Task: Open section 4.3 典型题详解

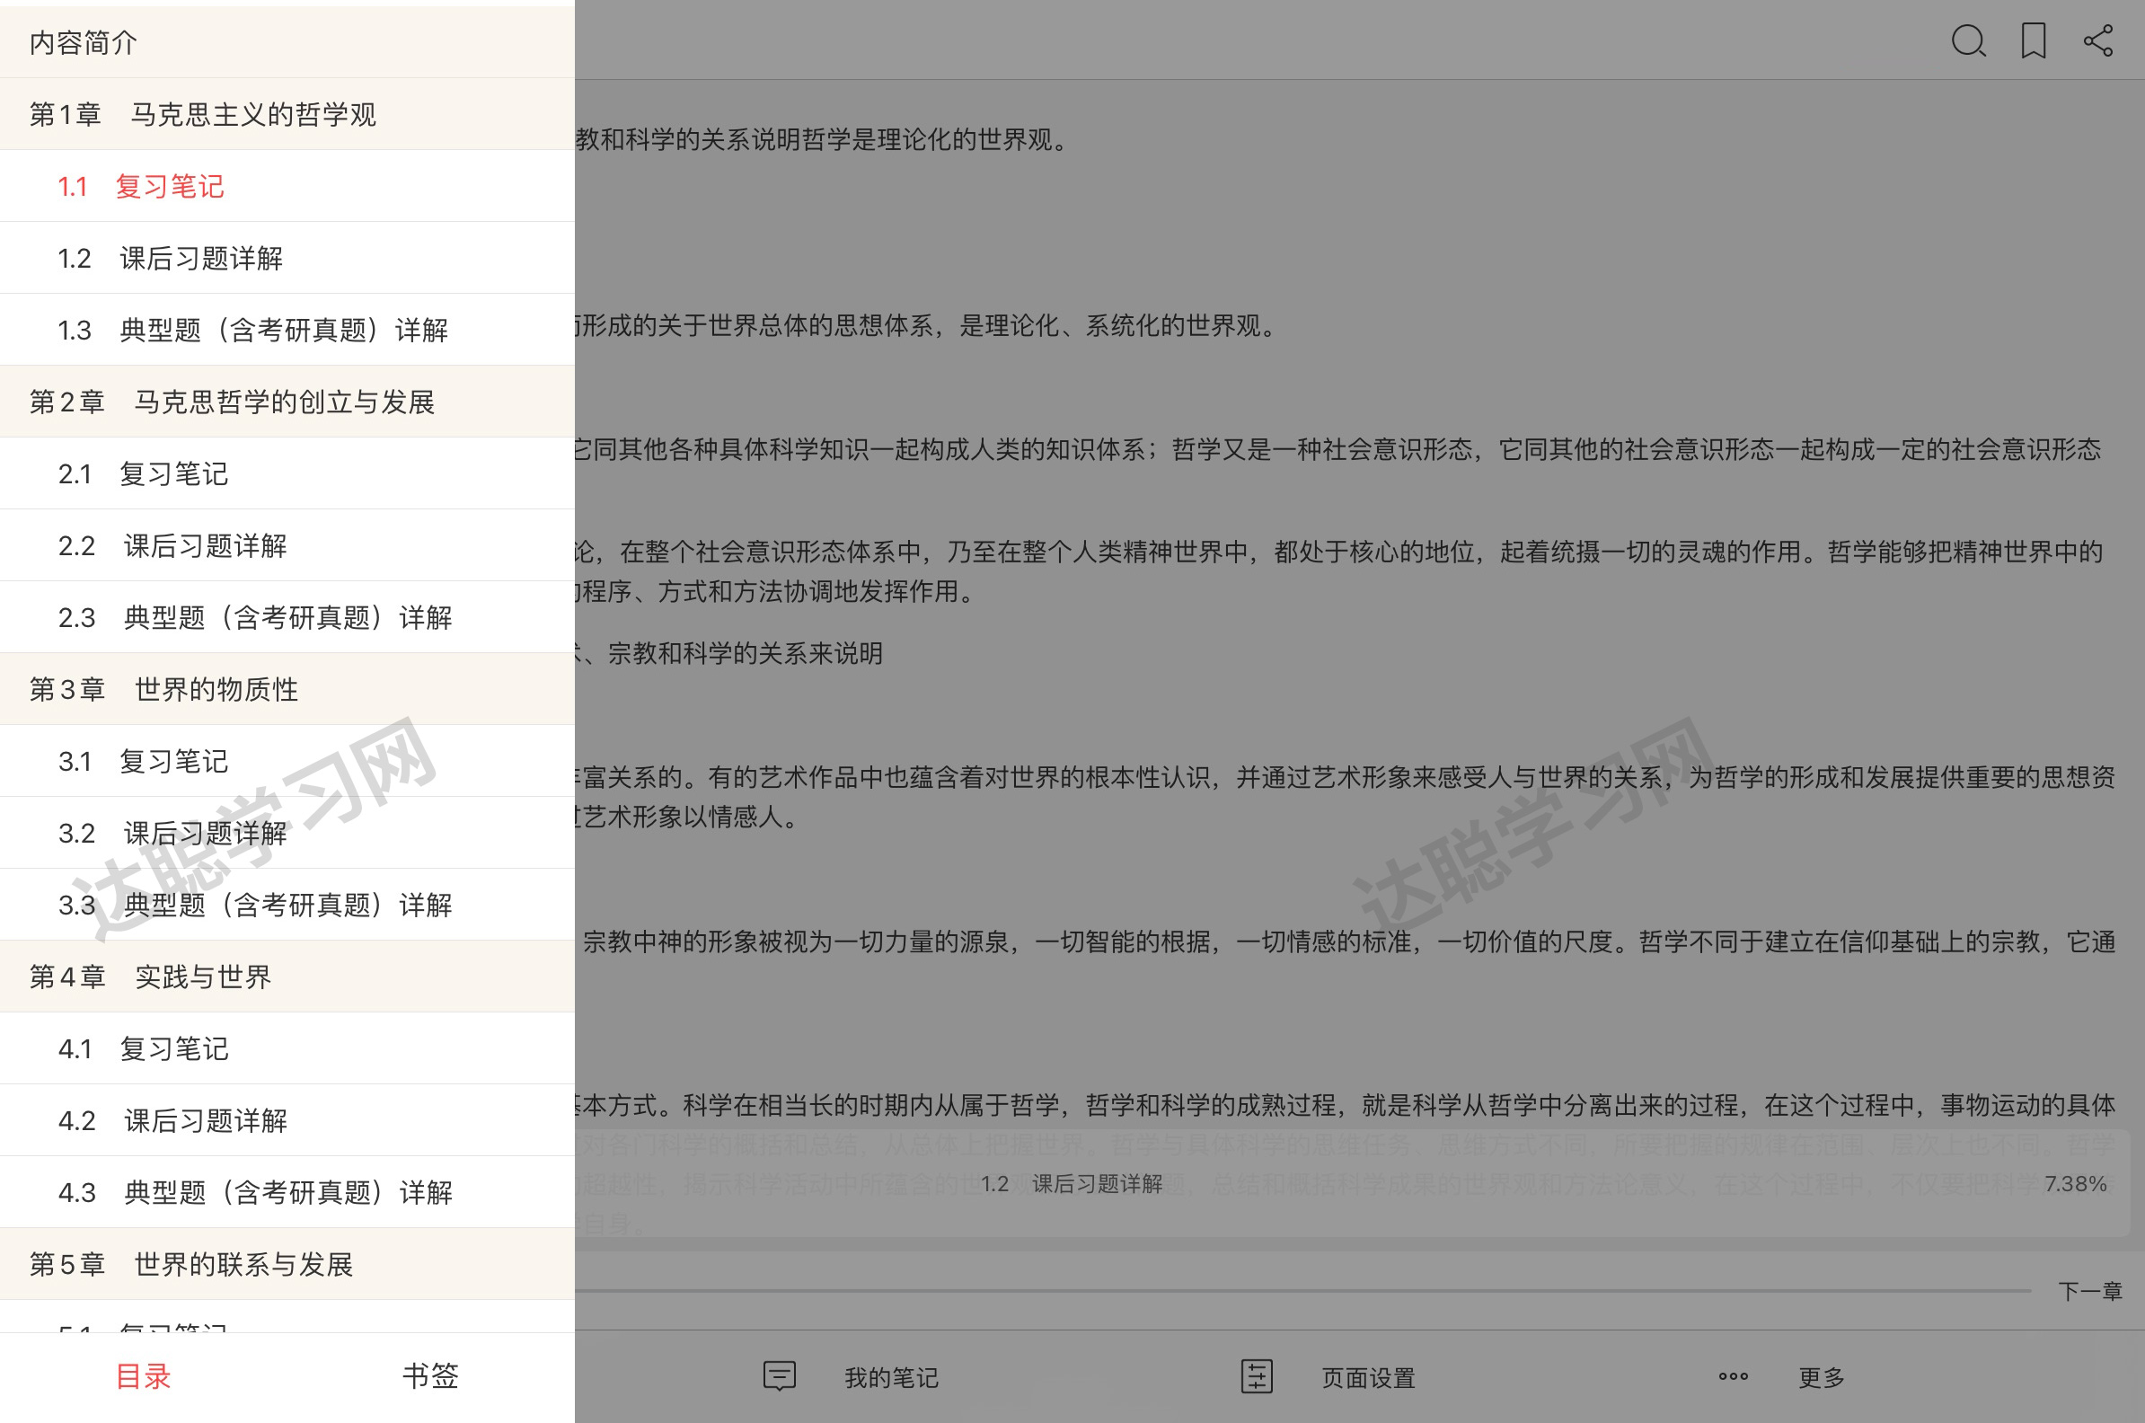Action: click(x=287, y=1191)
